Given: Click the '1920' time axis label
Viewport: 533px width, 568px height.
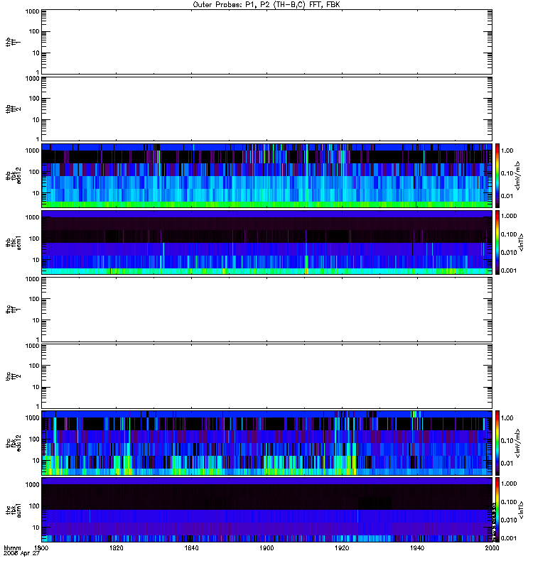Looking at the screenshot, I should click(342, 547).
